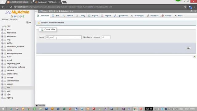197x111 pixels.
Task: Expand the joomla database node
Action: pos(2,50)
